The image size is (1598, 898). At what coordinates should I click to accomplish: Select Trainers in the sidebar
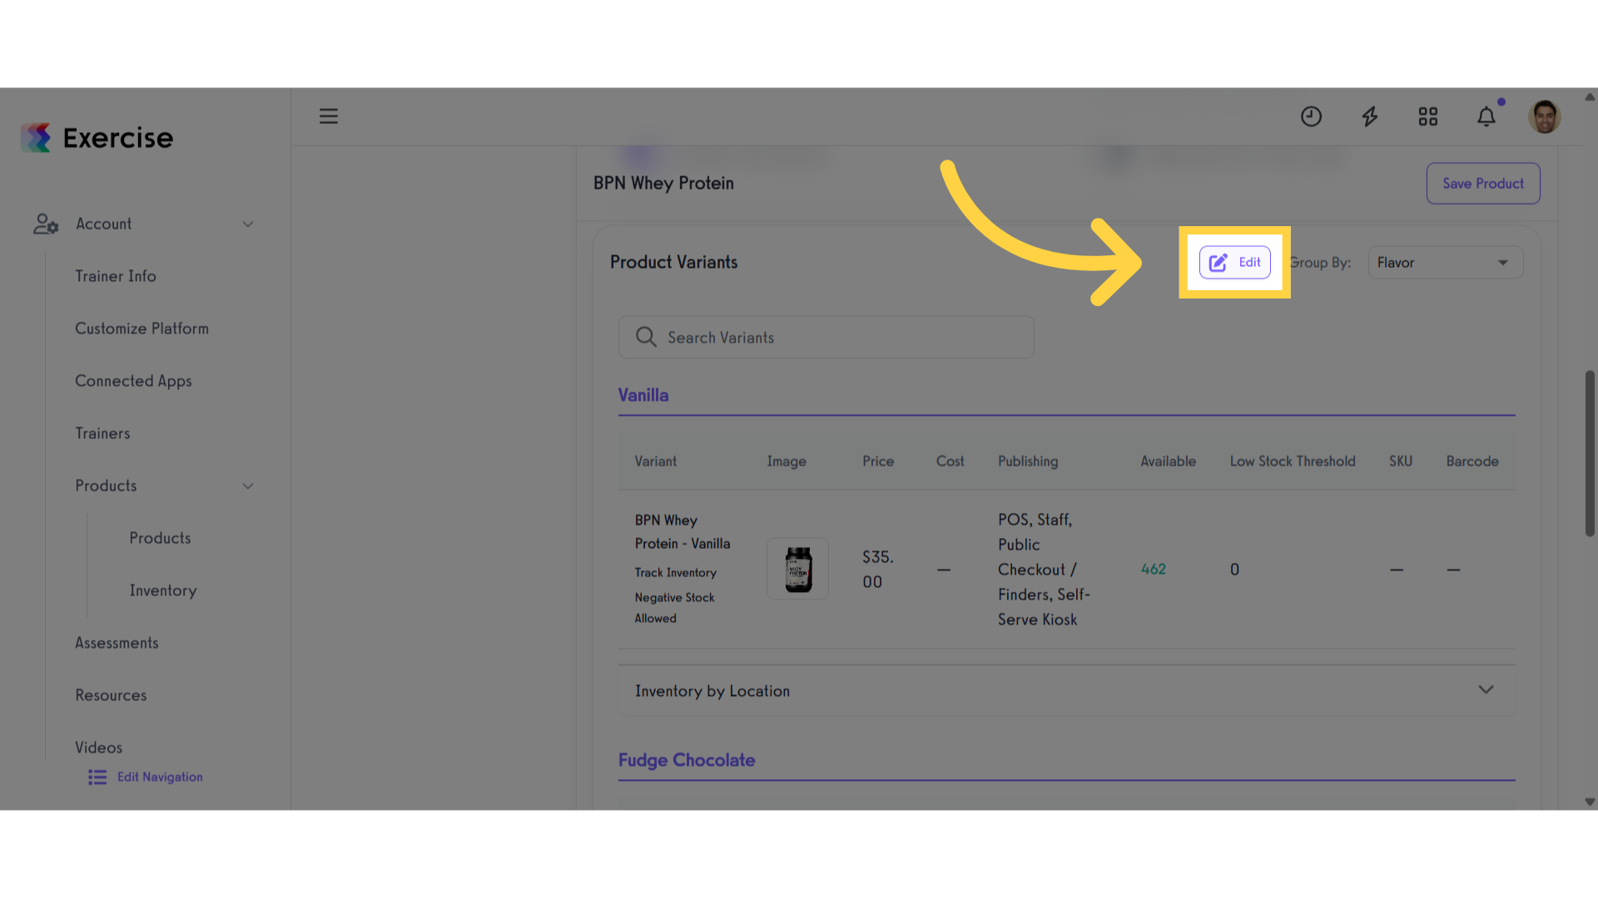click(x=102, y=433)
